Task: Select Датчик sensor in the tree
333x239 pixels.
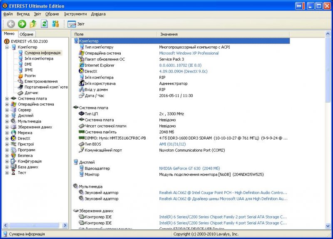Action: pyautogui.click(x=31, y=93)
